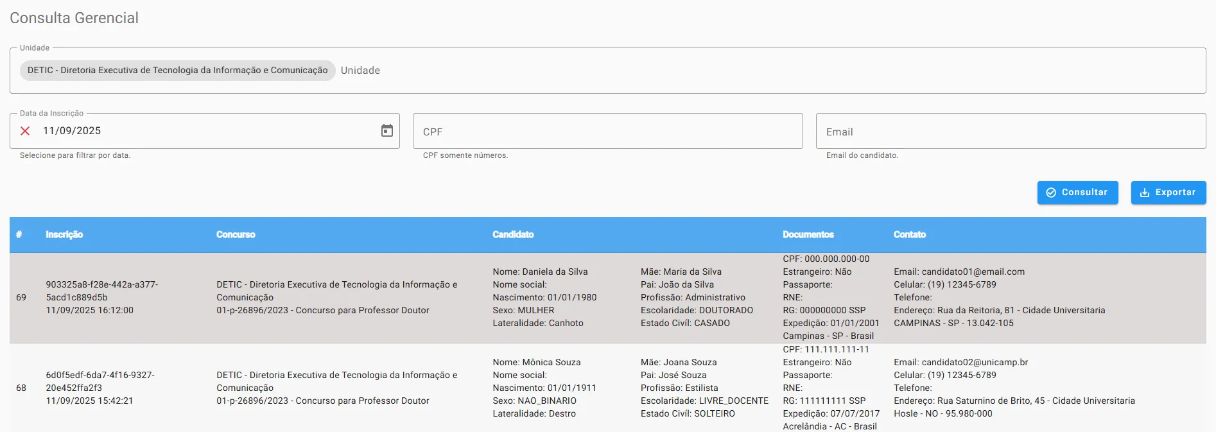The image size is (1216, 432).
Task: Click email candidato02@unicamp.br in row 68
Action: (x=975, y=363)
